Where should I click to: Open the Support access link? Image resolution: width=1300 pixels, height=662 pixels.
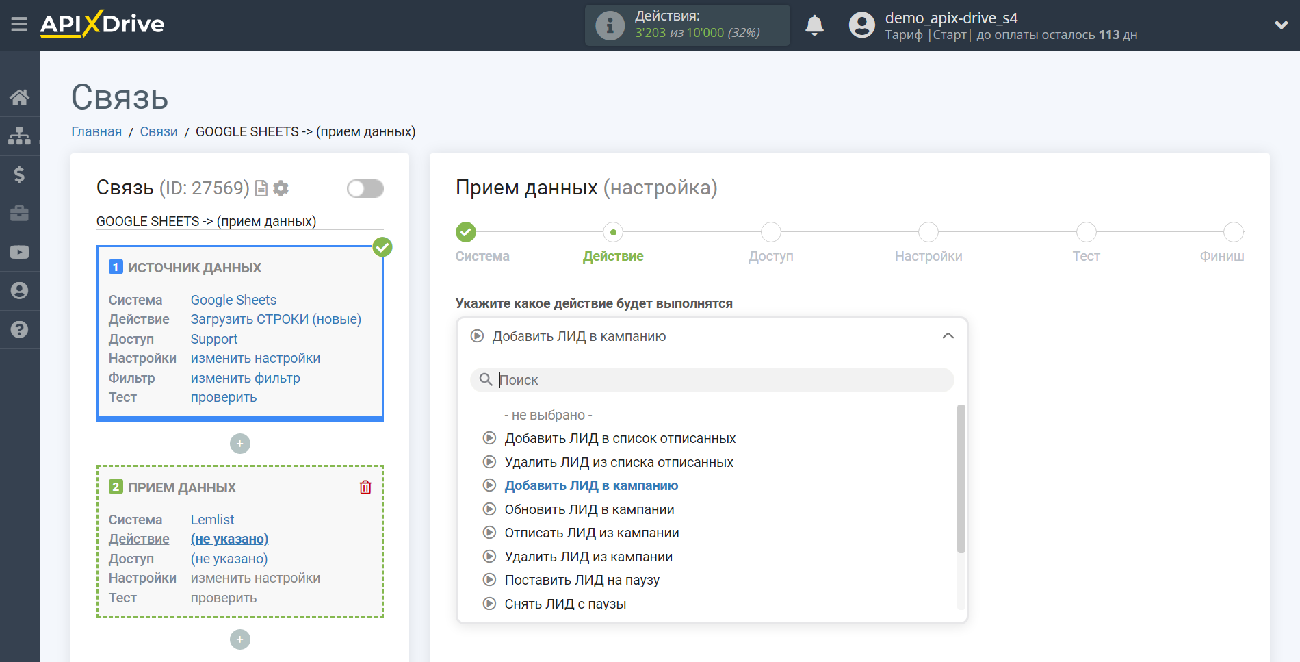click(213, 339)
